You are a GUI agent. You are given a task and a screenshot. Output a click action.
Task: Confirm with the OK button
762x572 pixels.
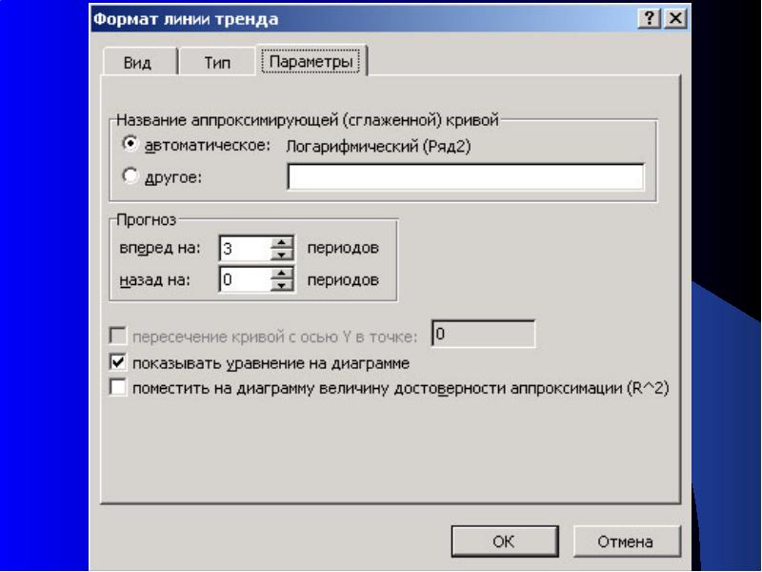point(505,541)
